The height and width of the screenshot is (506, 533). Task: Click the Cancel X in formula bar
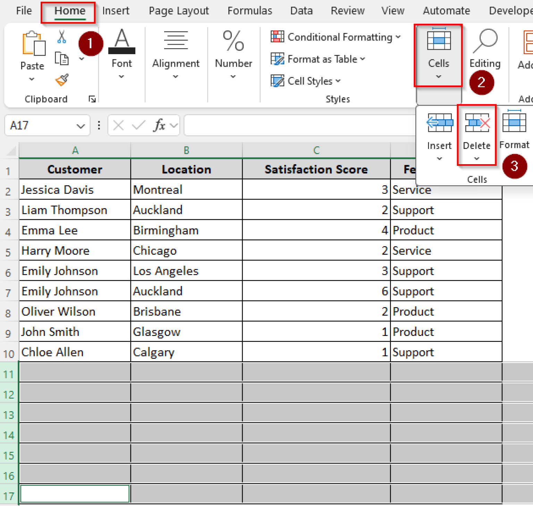coord(118,125)
